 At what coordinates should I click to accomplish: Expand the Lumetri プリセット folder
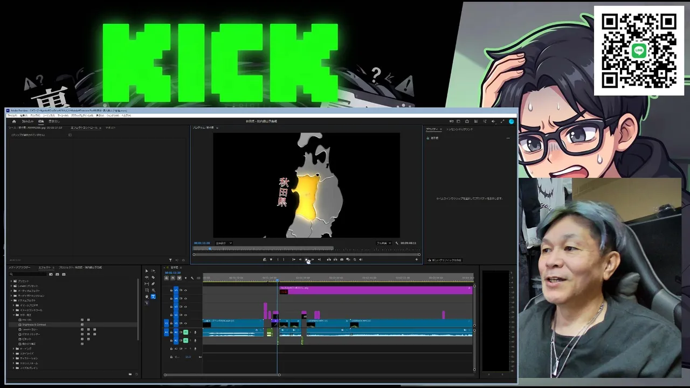tap(11, 286)
